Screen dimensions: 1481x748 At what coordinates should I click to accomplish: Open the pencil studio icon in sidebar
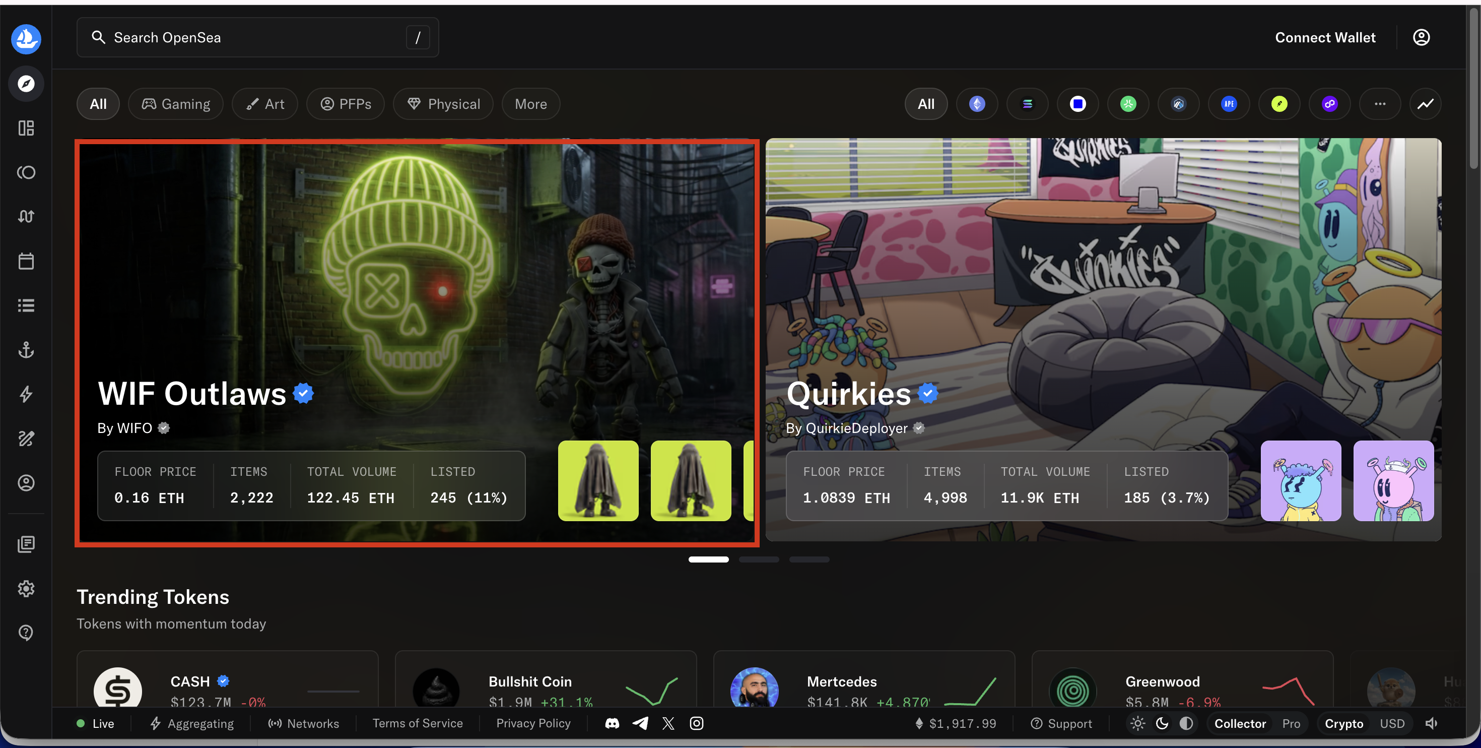pyautogui.click(x=26, y=439)
